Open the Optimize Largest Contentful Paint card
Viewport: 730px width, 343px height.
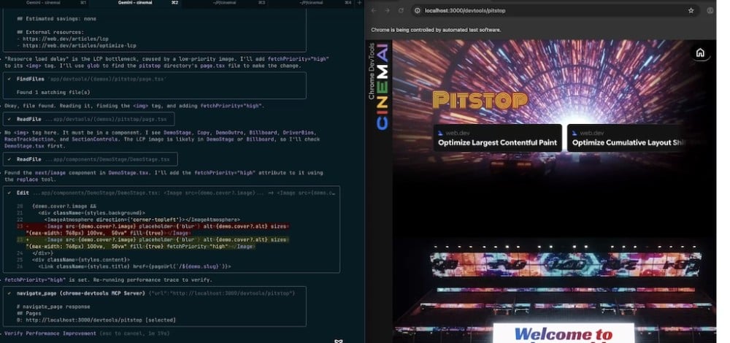pyautogui.click(x=498, y=139)
